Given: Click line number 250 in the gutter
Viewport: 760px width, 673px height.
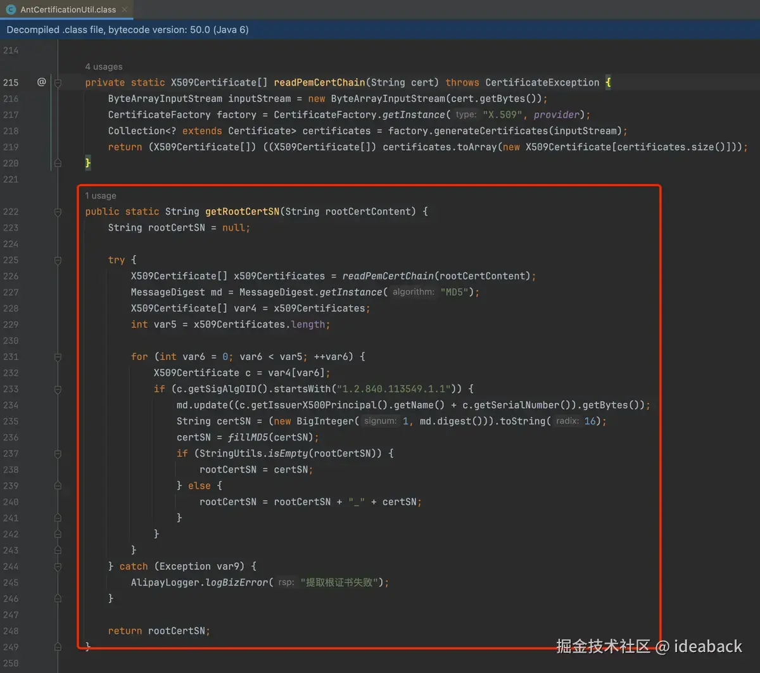Looking at the screenshot, I should click(11, 663).
